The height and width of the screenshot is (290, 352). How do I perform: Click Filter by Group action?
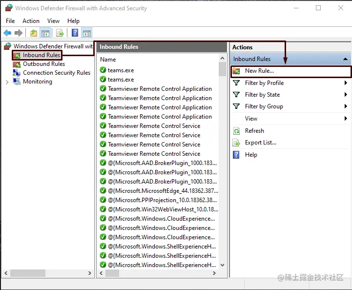click(x=264, y=106)
